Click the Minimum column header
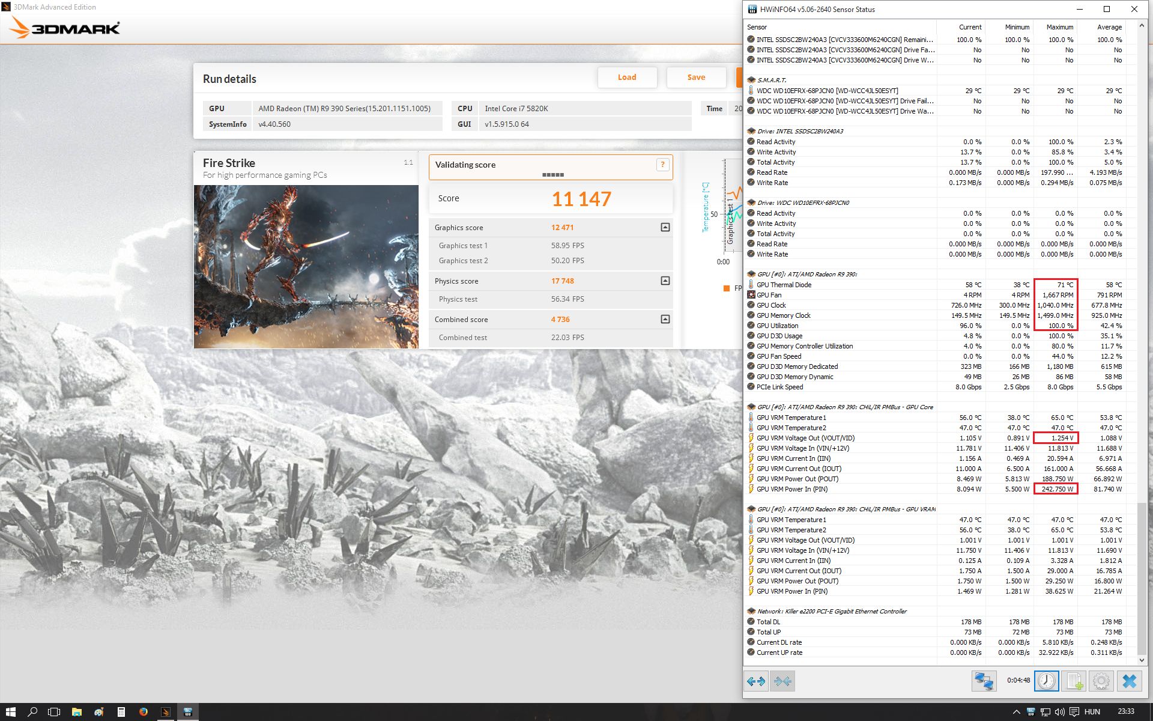The height and width of the screenshot is (721, 1153). (1009, 27)
